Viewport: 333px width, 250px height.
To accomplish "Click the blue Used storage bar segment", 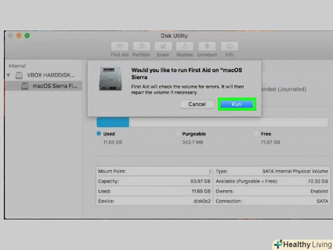I will [113, 122].
